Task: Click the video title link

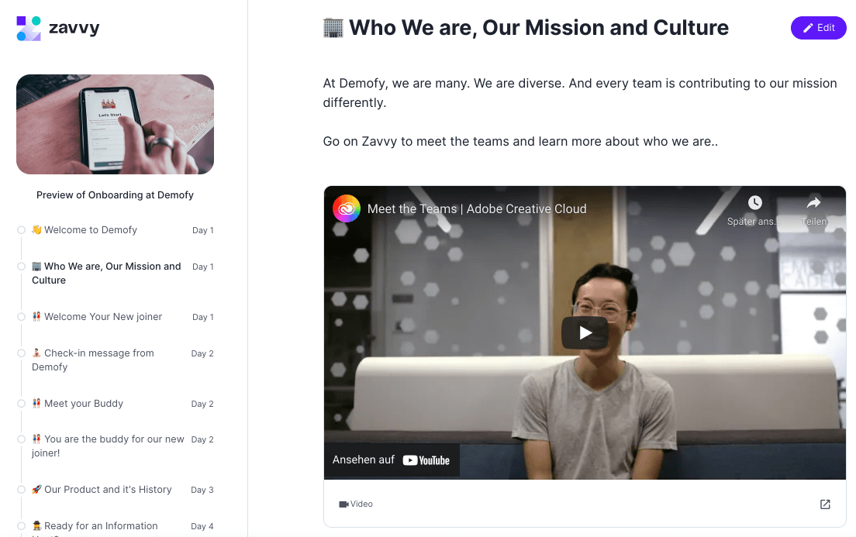Action: point(477,209)
